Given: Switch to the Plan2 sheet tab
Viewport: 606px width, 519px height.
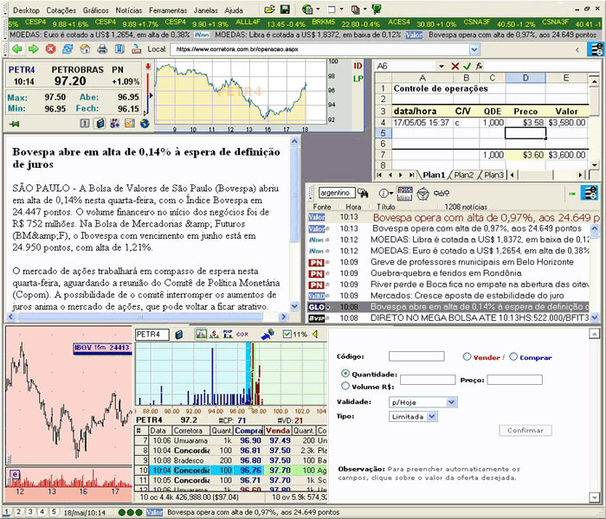Looking at the screenshot, I should (464, 175).
